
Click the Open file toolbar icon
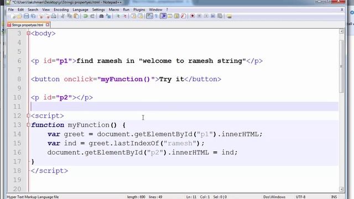[19, 16]
